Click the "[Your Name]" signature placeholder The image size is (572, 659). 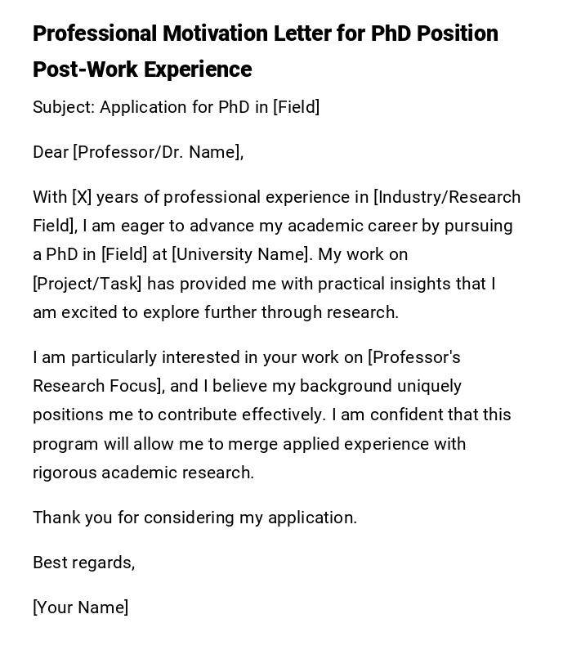coord(80,607)
